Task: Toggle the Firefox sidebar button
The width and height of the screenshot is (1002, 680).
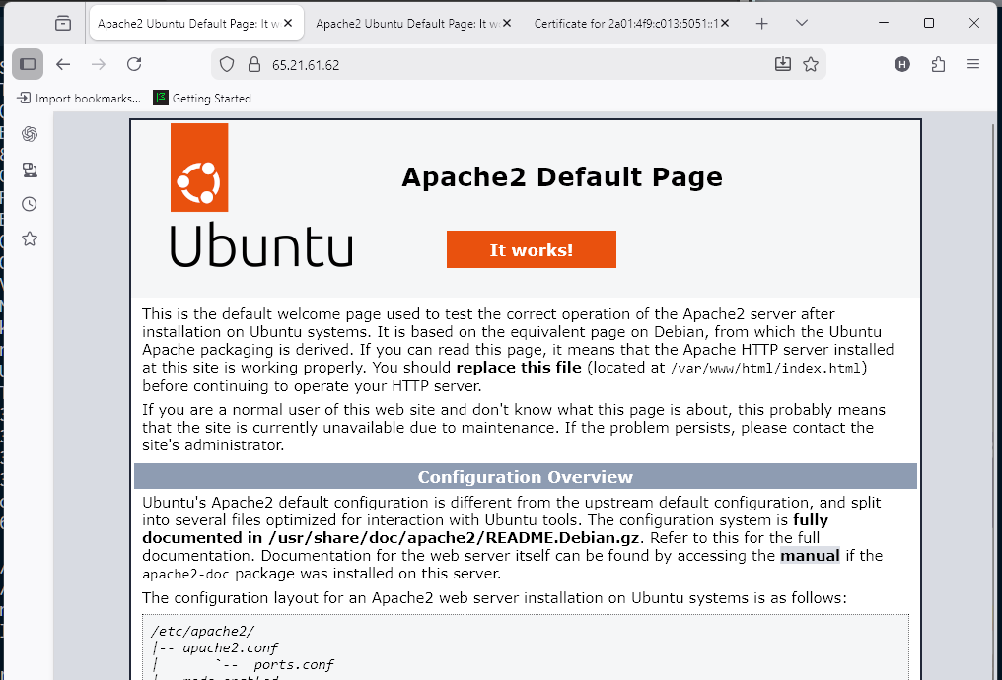Action: (28, 64)
